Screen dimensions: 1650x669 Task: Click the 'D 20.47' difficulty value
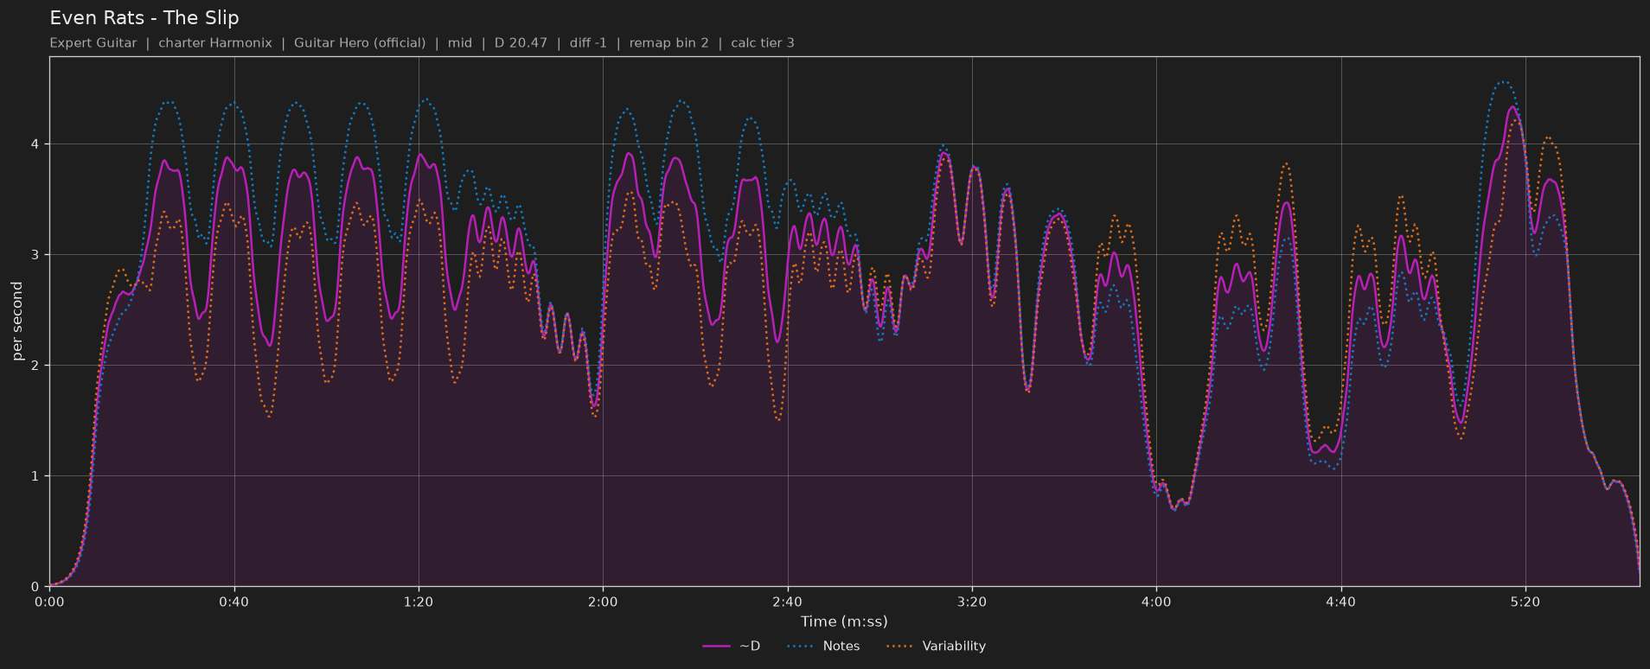coord(521,42)
